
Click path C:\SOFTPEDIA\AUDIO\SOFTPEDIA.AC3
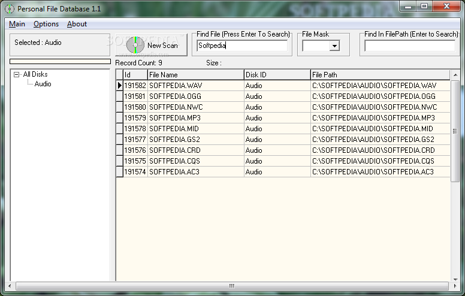coord(373,172)
